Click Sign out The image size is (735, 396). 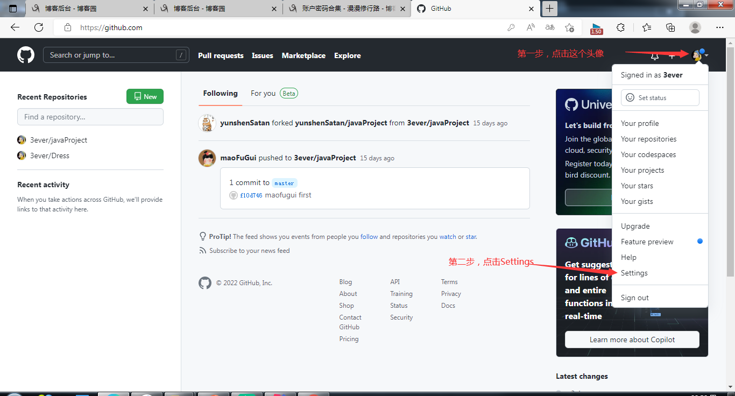[660, 298]
